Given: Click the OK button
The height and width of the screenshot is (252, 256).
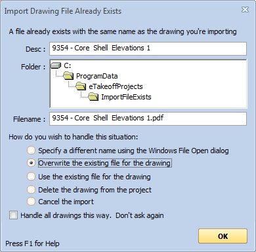Looking at the screenshot, I should [223, 236].
